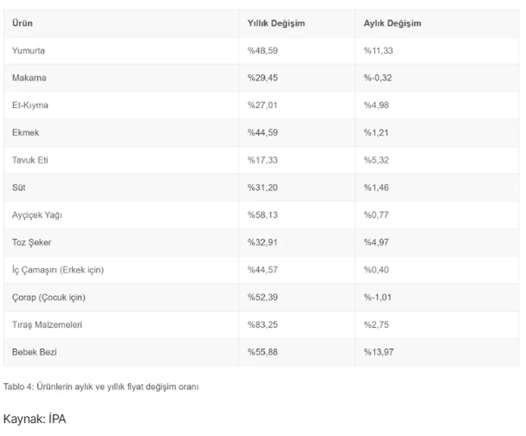Screen dimensions: 526x436
Task: Click the Aylık Değişim column header
Action: [x=392, y=23]
